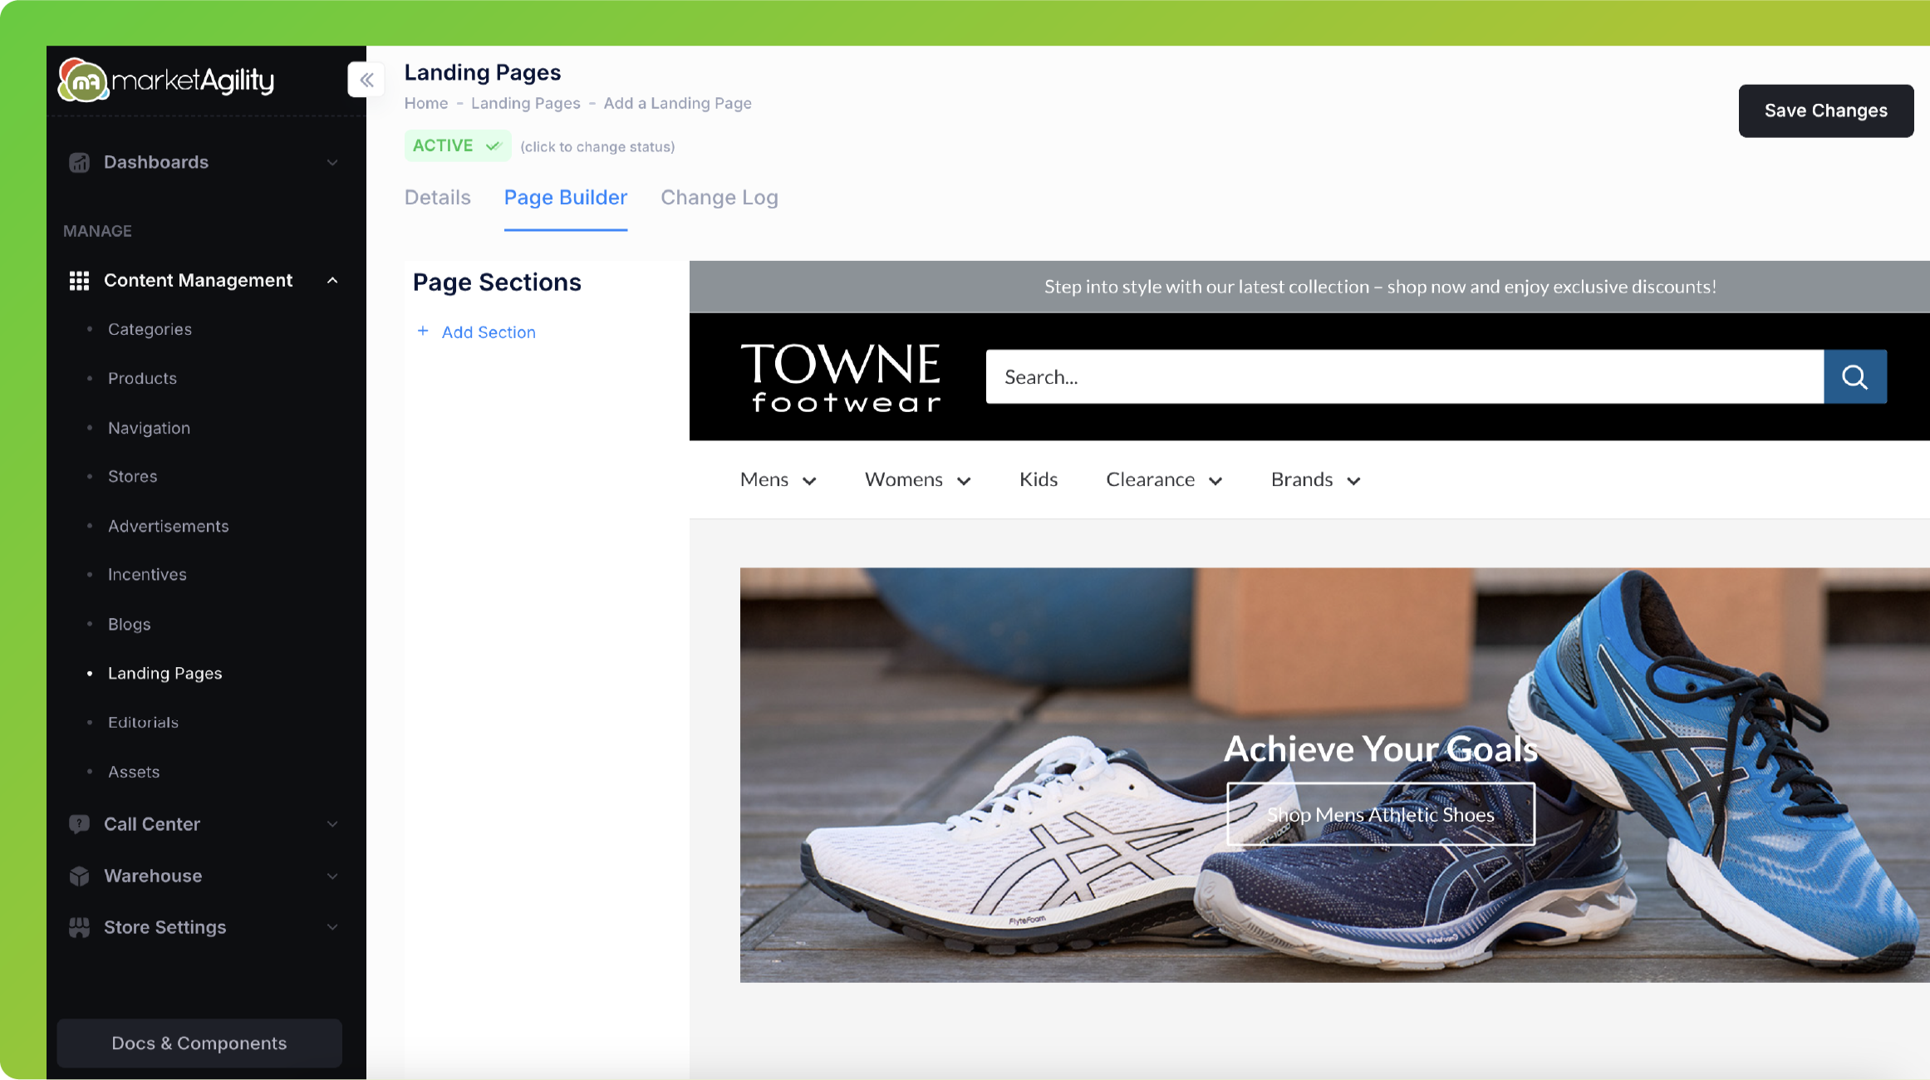The height and width of the screenshot is (1080, 1930).
Task: Click the Content Management grid icon
Action: pos(79,281)
